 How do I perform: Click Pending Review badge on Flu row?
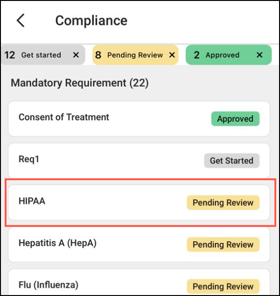click(223, 286)
